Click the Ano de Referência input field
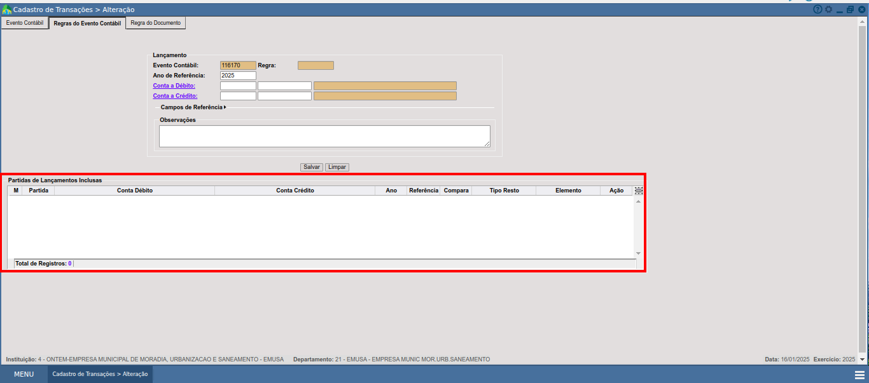The image size is (869, 383). [238, 76]
